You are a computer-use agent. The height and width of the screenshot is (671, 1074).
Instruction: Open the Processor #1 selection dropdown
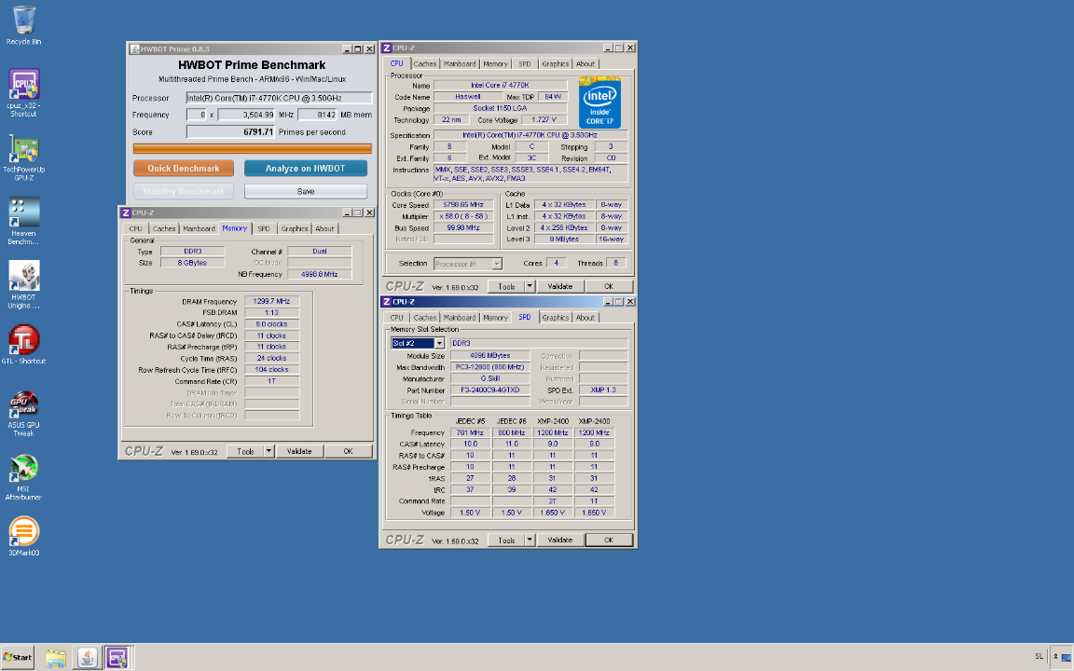[497, 264]
